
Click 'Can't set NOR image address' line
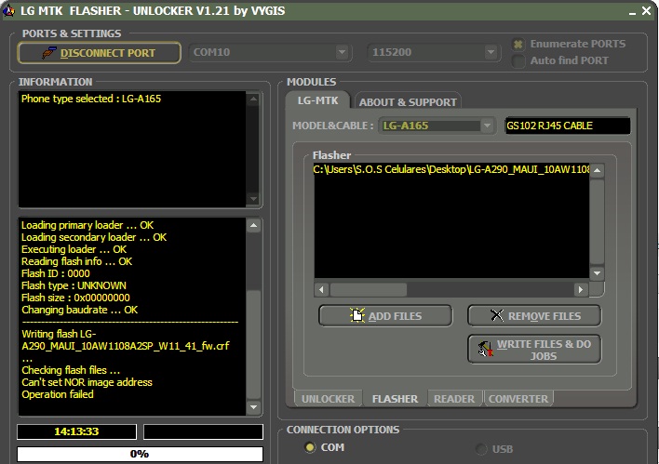(x=87, y=382)
